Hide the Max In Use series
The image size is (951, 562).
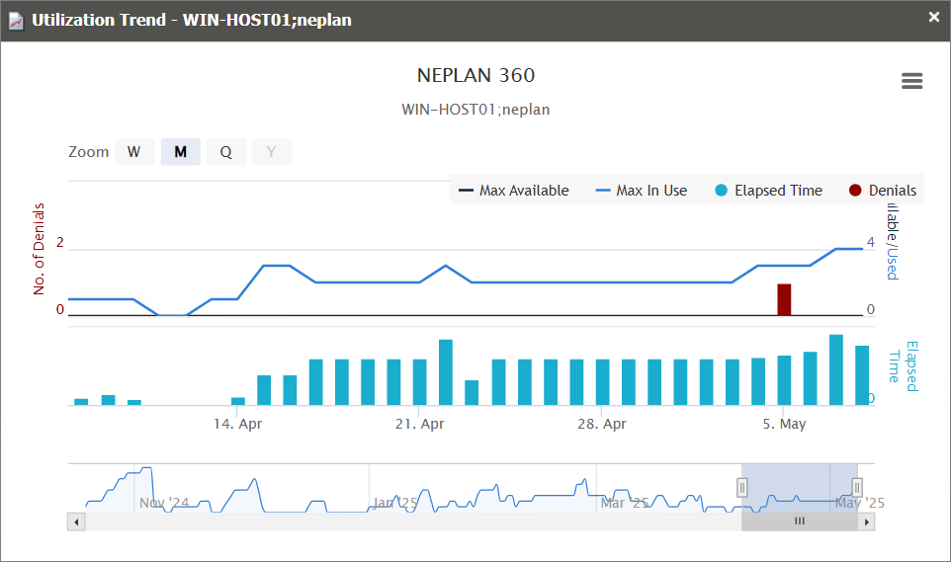point(641,191)
